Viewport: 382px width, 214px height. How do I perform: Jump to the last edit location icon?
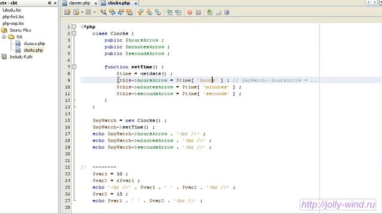pyautogui.click(x=67, y=12)
